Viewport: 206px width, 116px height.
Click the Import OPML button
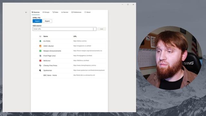tap(37, 21)
